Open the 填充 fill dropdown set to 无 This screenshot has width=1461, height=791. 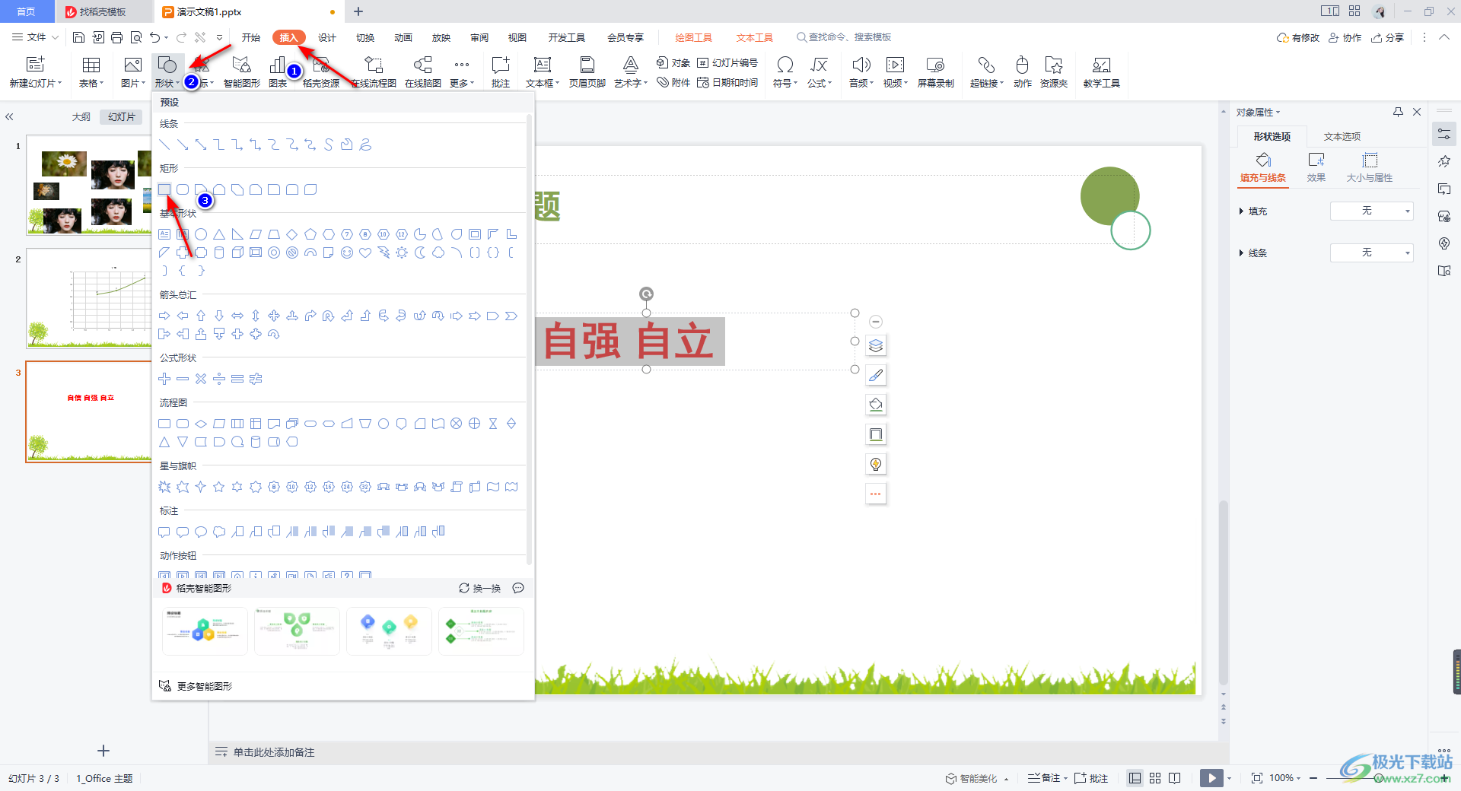(x=1371, y=211)
